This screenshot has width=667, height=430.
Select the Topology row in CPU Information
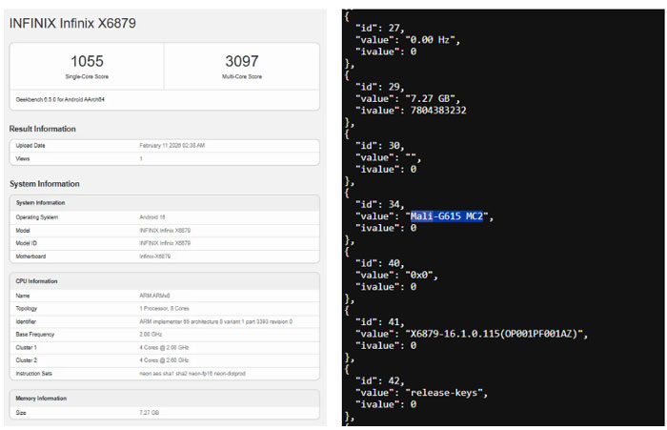pyautogui.click(x=164, y=309)
